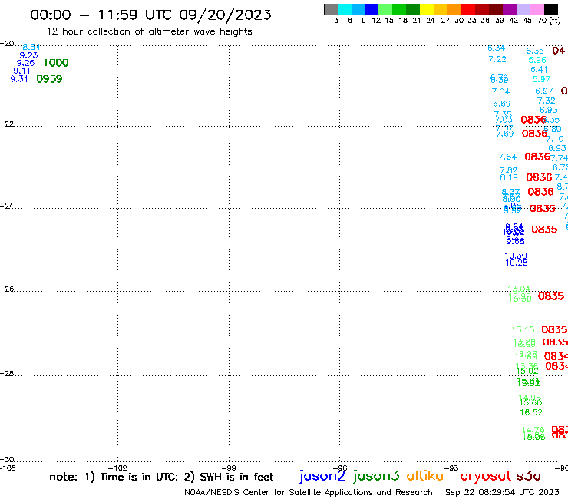Click the wave height value 7.32
The width and height of the screenshot is (568, 499).
point(547,101)
